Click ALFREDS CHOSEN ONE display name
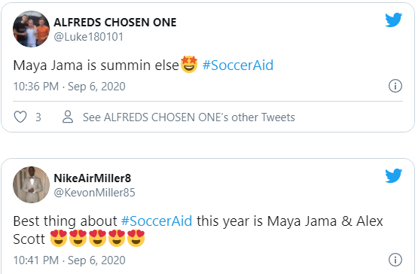Viewport: 418px width, 274px height. [x=115, y=23]
